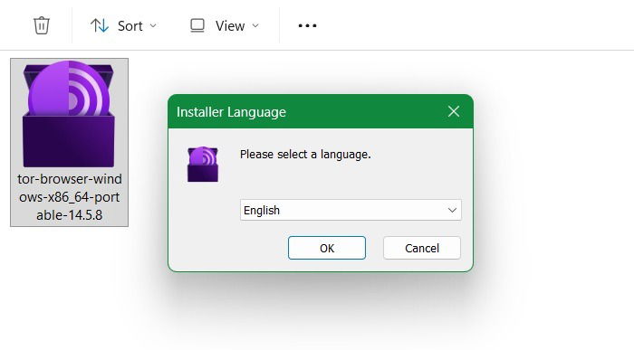Click the Sort up-down arrows icon
Image resolution: width=634 pixels, height=350 pixels.
pyautogui.click(x=100, y=25)
